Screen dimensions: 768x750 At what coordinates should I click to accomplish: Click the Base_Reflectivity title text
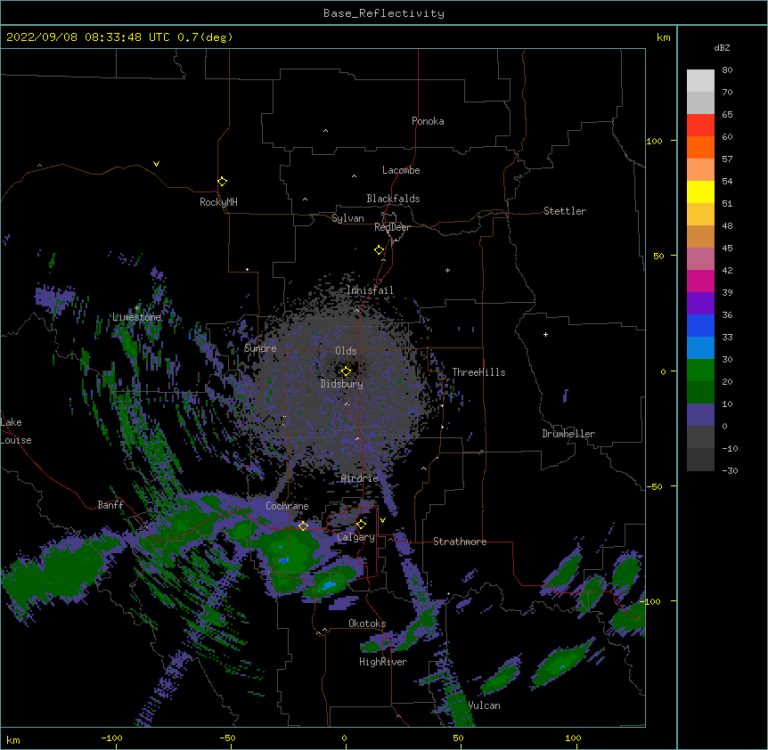[384, 13]
